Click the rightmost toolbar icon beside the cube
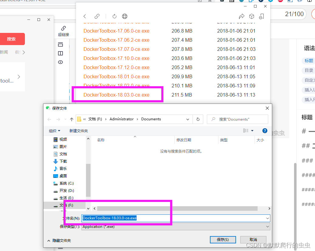 pyautogui.click(x=261, y=16)
